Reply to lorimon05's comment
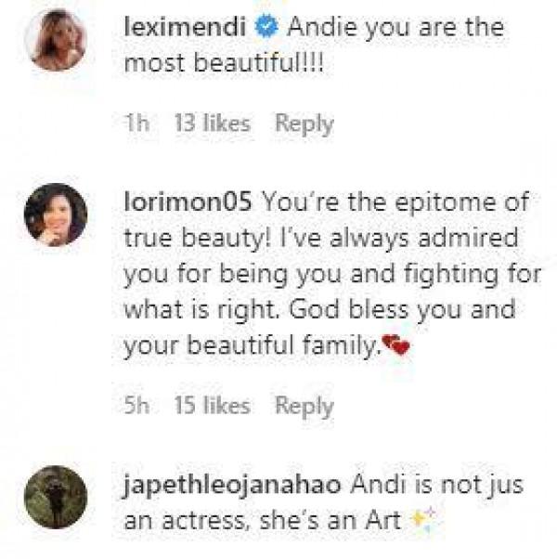The image size is (557, 559). [x=304, y=406]
